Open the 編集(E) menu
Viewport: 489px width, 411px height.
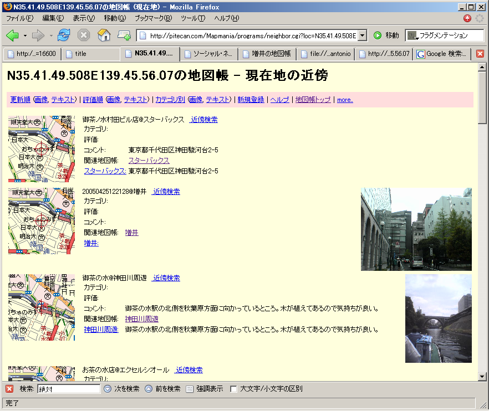click(x=53, y=18)
